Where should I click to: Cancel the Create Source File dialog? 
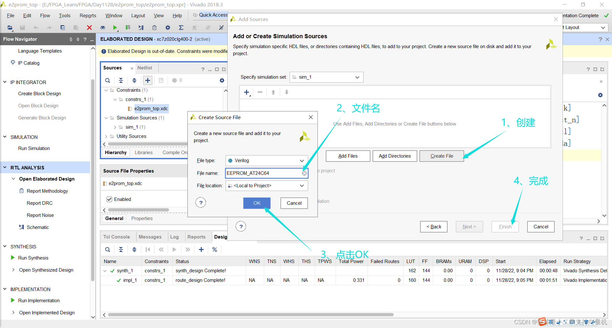pos(294,203)
